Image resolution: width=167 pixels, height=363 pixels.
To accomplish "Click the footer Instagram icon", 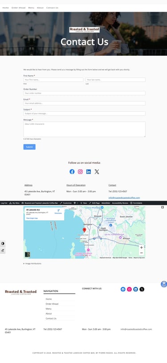I will [x=129, y=289].
